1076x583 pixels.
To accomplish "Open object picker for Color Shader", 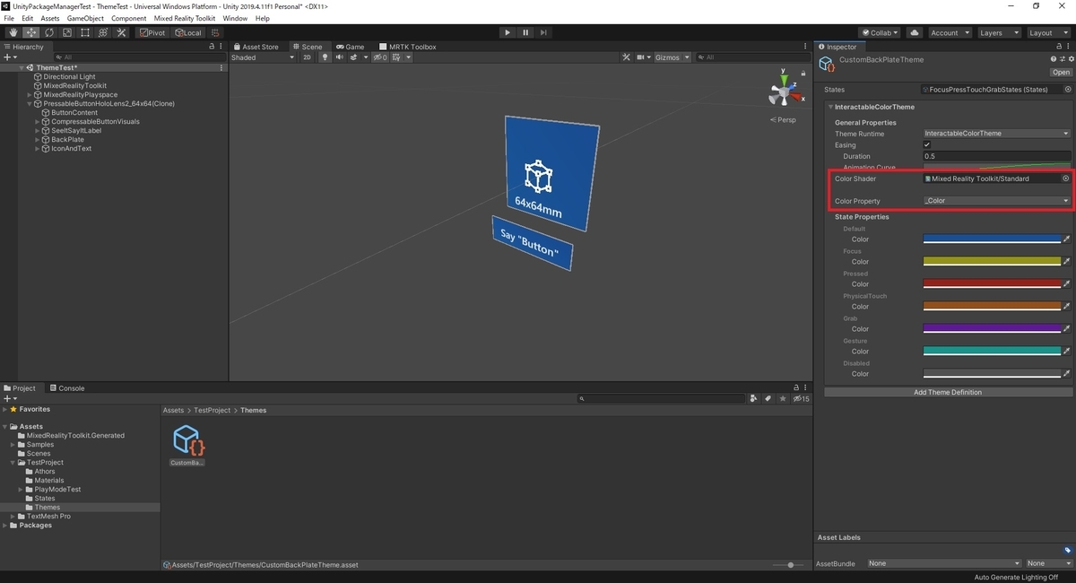I will [1066, 178].
